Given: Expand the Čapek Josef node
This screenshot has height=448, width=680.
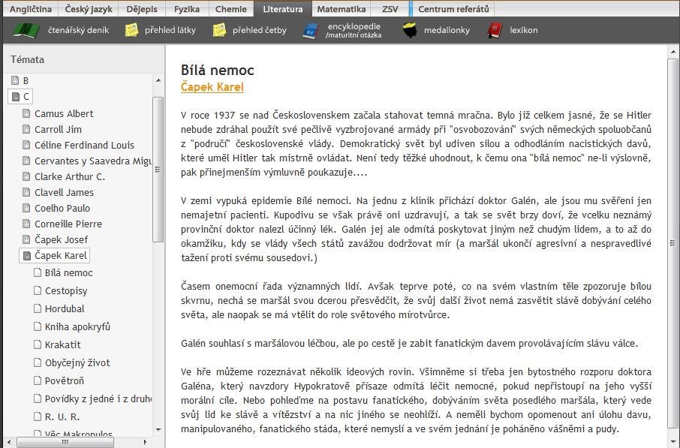Looking at the screenshot, I should tap(26, 239).
